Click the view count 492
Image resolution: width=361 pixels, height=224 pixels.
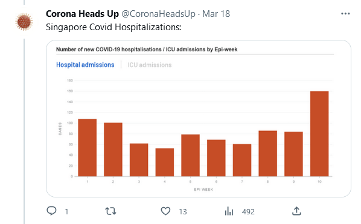tap(248, 211)
